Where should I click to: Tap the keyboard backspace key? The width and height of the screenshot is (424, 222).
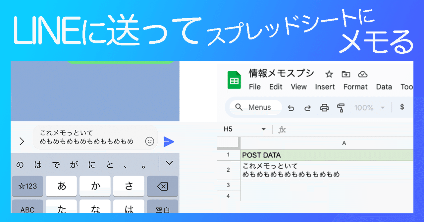click(162, 186)
